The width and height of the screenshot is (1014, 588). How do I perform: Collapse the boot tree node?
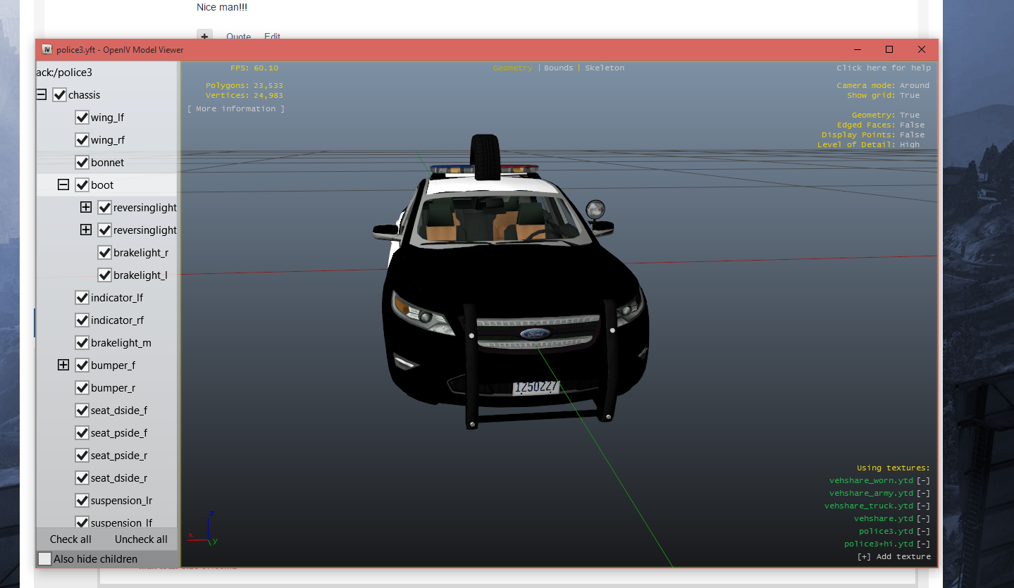coord(63,185)
